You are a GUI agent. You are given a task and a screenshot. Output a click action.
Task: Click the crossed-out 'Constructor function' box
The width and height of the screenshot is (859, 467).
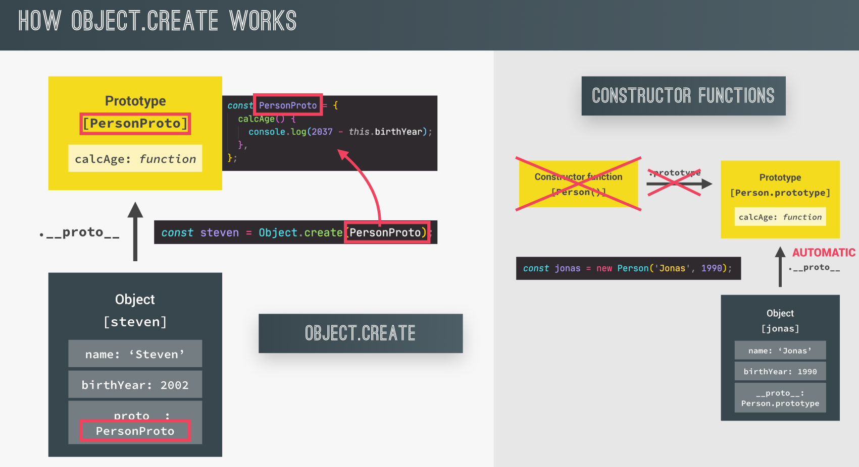[x=579, y=184]
